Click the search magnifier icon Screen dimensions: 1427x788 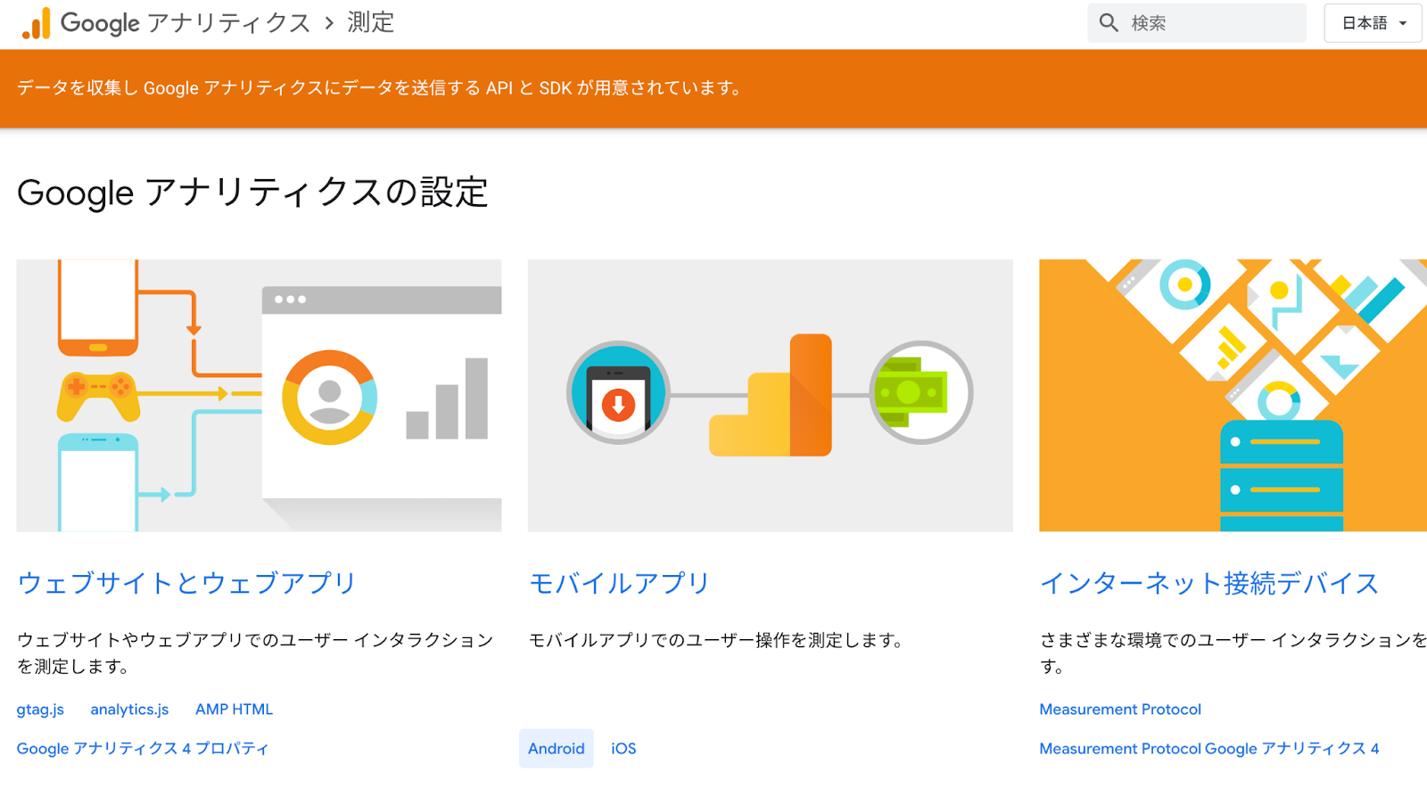1109,23
